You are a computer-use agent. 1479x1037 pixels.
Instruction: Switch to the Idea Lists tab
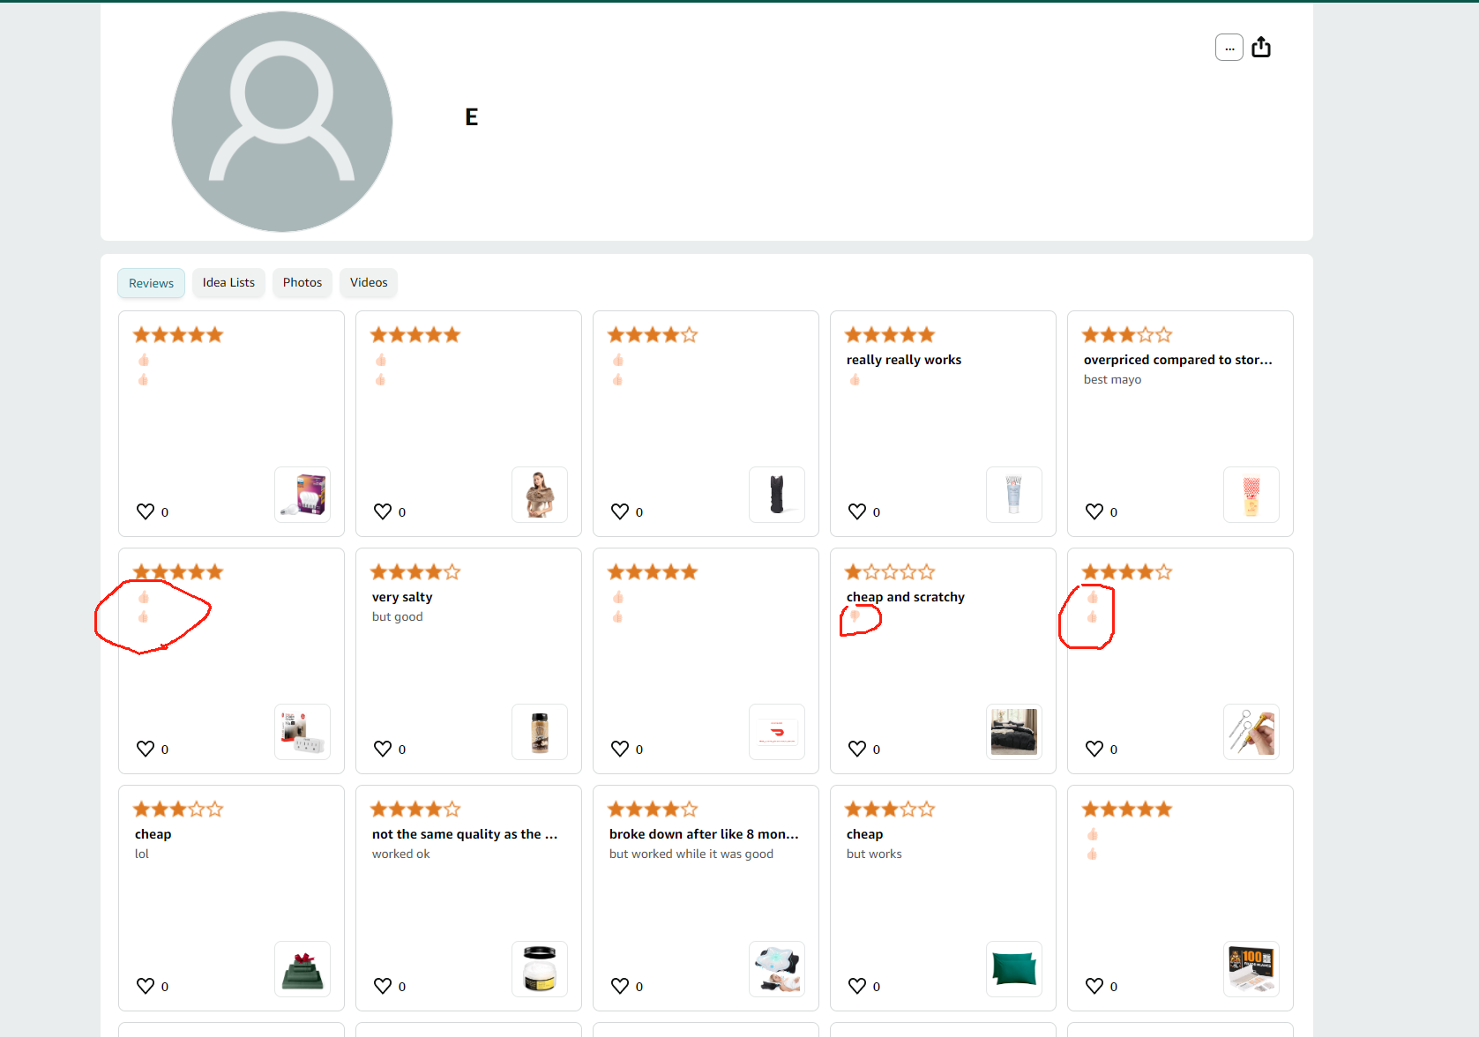pyautogui.click(x=228, y=282)
